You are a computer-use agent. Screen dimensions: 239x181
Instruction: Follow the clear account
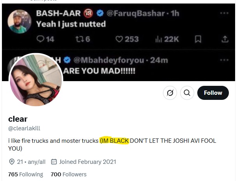click(213, 93)
